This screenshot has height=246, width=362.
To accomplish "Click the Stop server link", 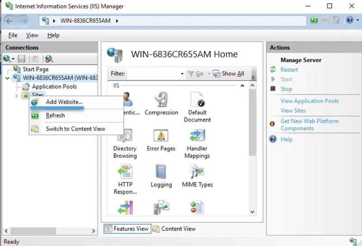I will tap(286, 89).
